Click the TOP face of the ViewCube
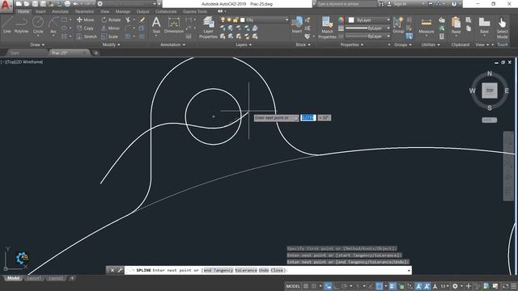 click(x=489, y=91)
